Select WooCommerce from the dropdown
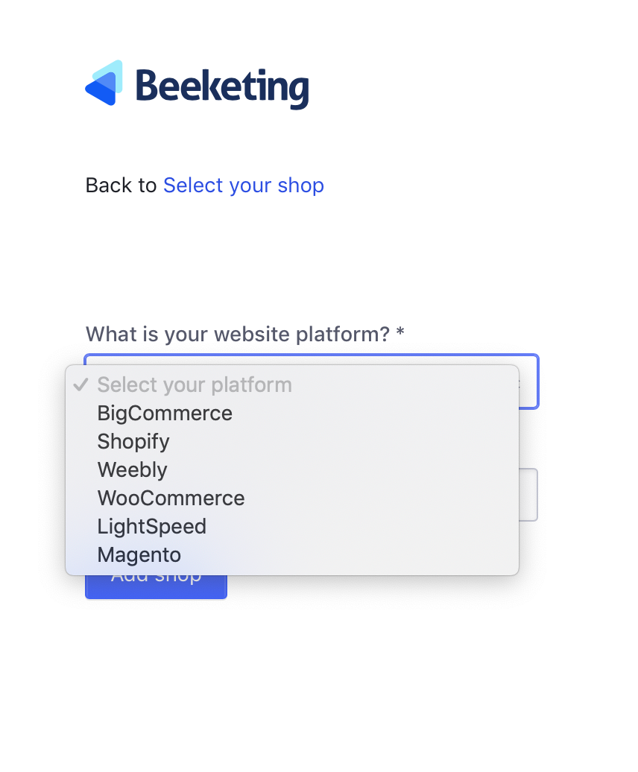The height and width of the screenshot is (772, 638). pyautogui.click(x=171, y=498)
